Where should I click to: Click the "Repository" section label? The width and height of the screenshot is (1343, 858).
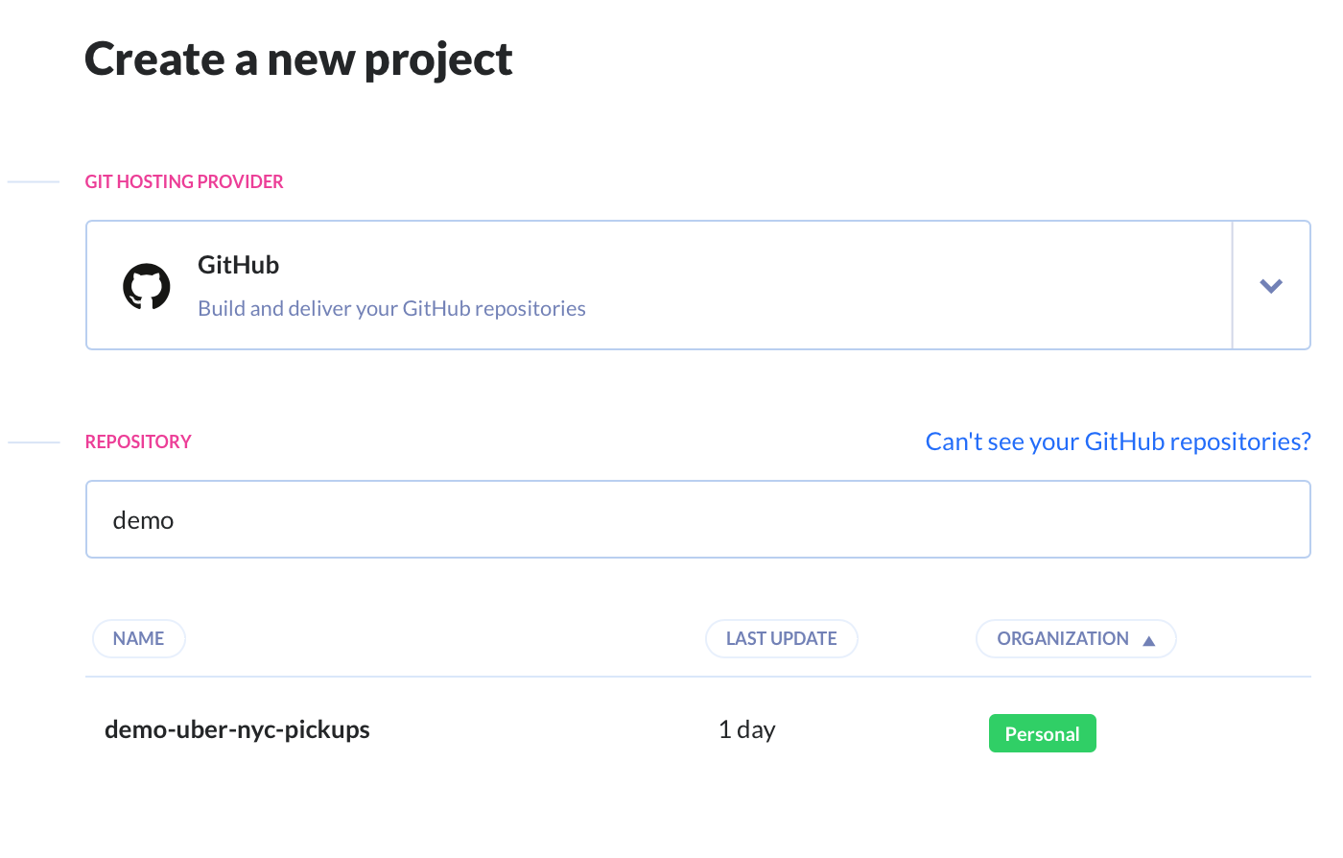pyautogui.click(x=138, y=442)
